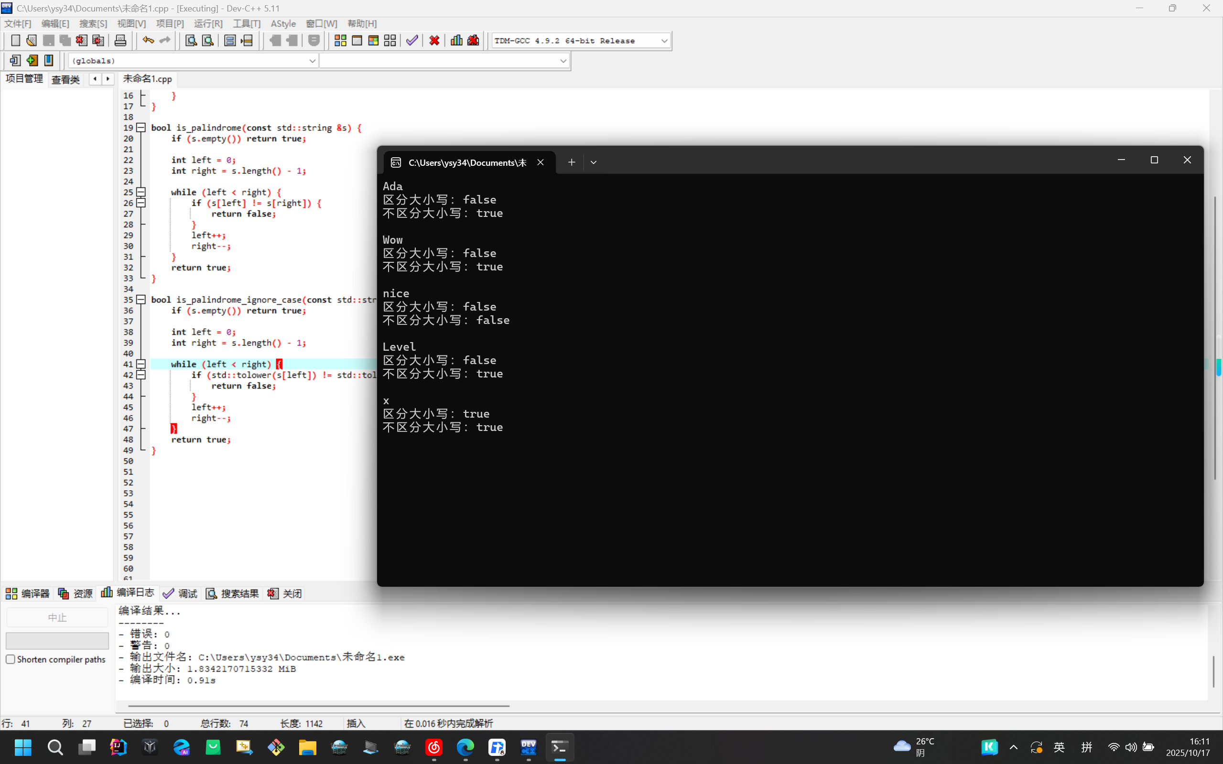Collapse the fold box at line 19
The width and height of the screenshot is (1223, 764).
141,128
